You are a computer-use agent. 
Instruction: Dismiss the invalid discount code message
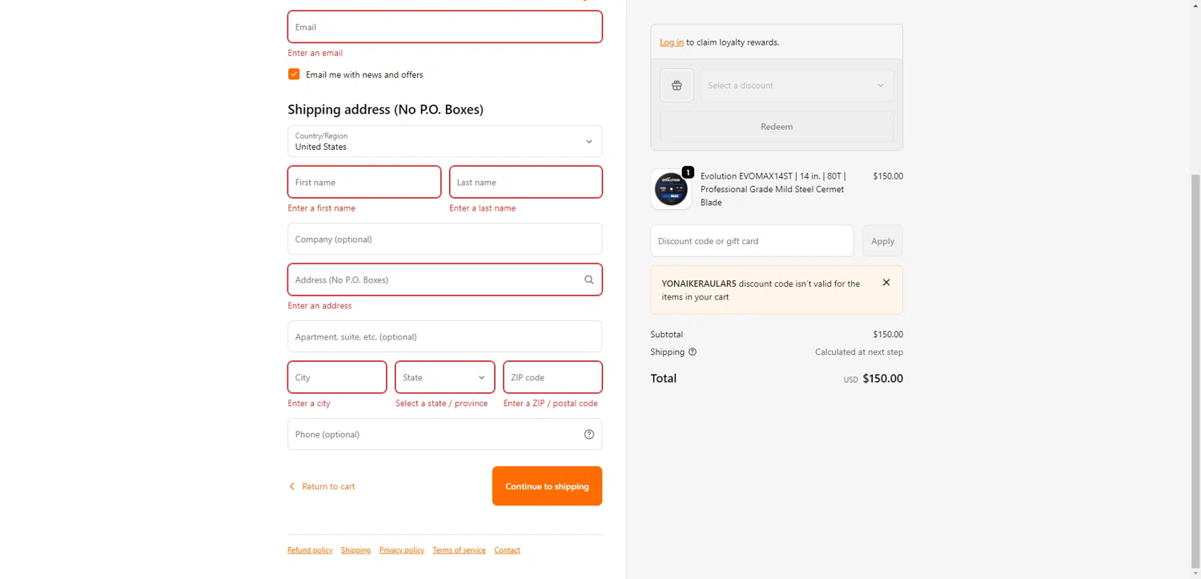coord(886,283)
